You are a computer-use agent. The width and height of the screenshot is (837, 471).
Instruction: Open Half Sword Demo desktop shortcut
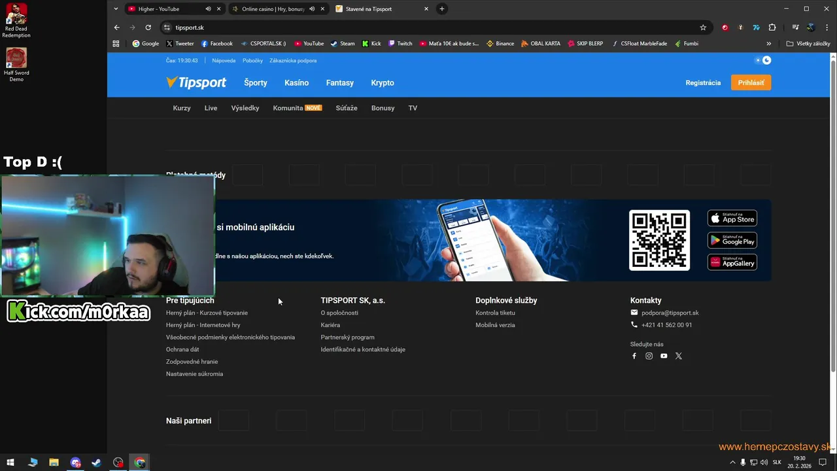point(16,64)
